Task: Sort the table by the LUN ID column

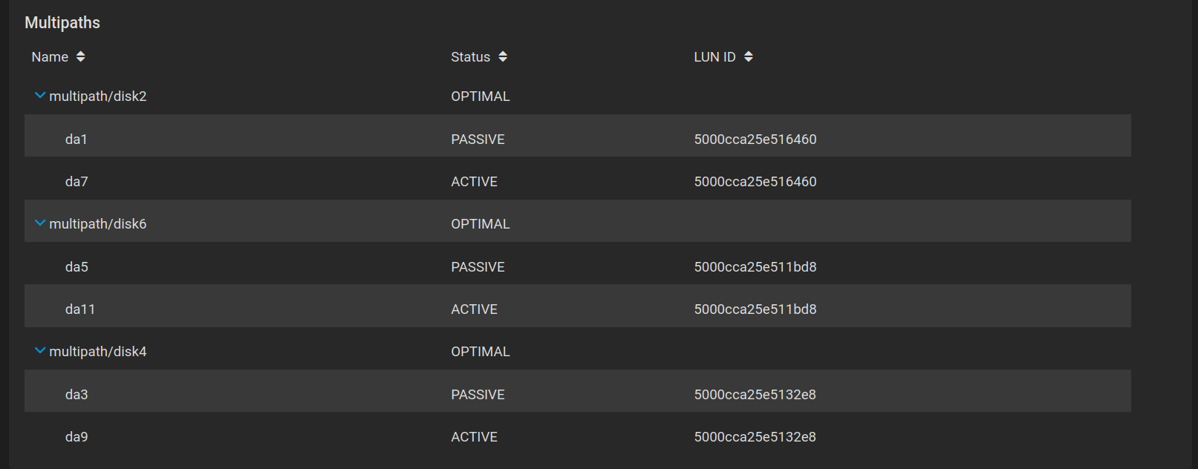Action: 748,57
